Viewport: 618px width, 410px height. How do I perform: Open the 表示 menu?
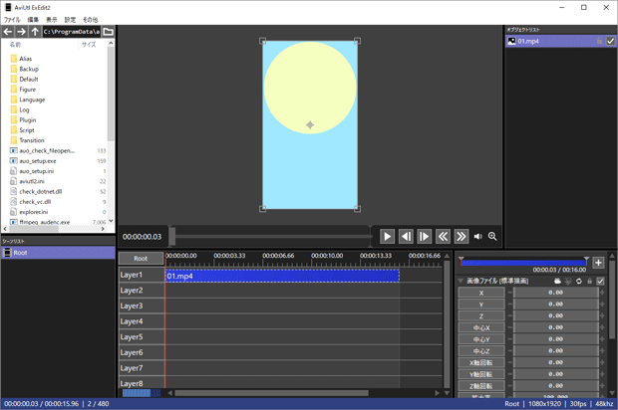[52, 20]
